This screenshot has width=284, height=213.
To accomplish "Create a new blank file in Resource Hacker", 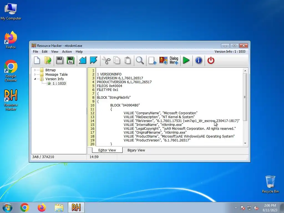I will 37,60.
